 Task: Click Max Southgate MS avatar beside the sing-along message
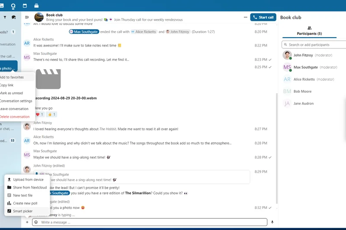pos(27,155)
